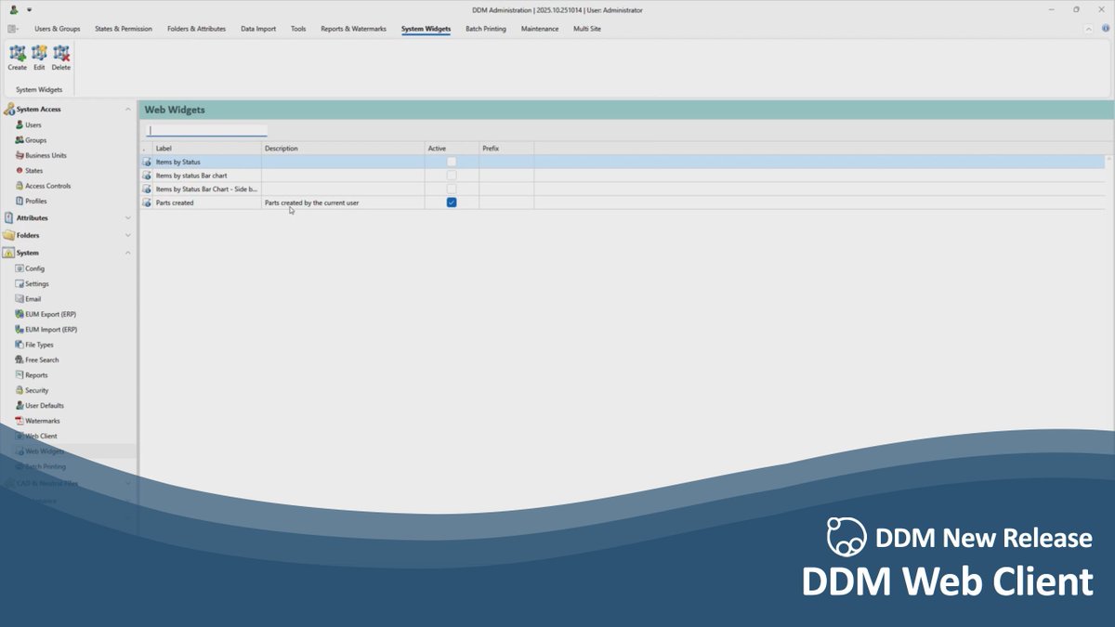Toggle Active checkbox for Items by Status Bar Chart - Side
1115x627 pixels.
(452, 189)
